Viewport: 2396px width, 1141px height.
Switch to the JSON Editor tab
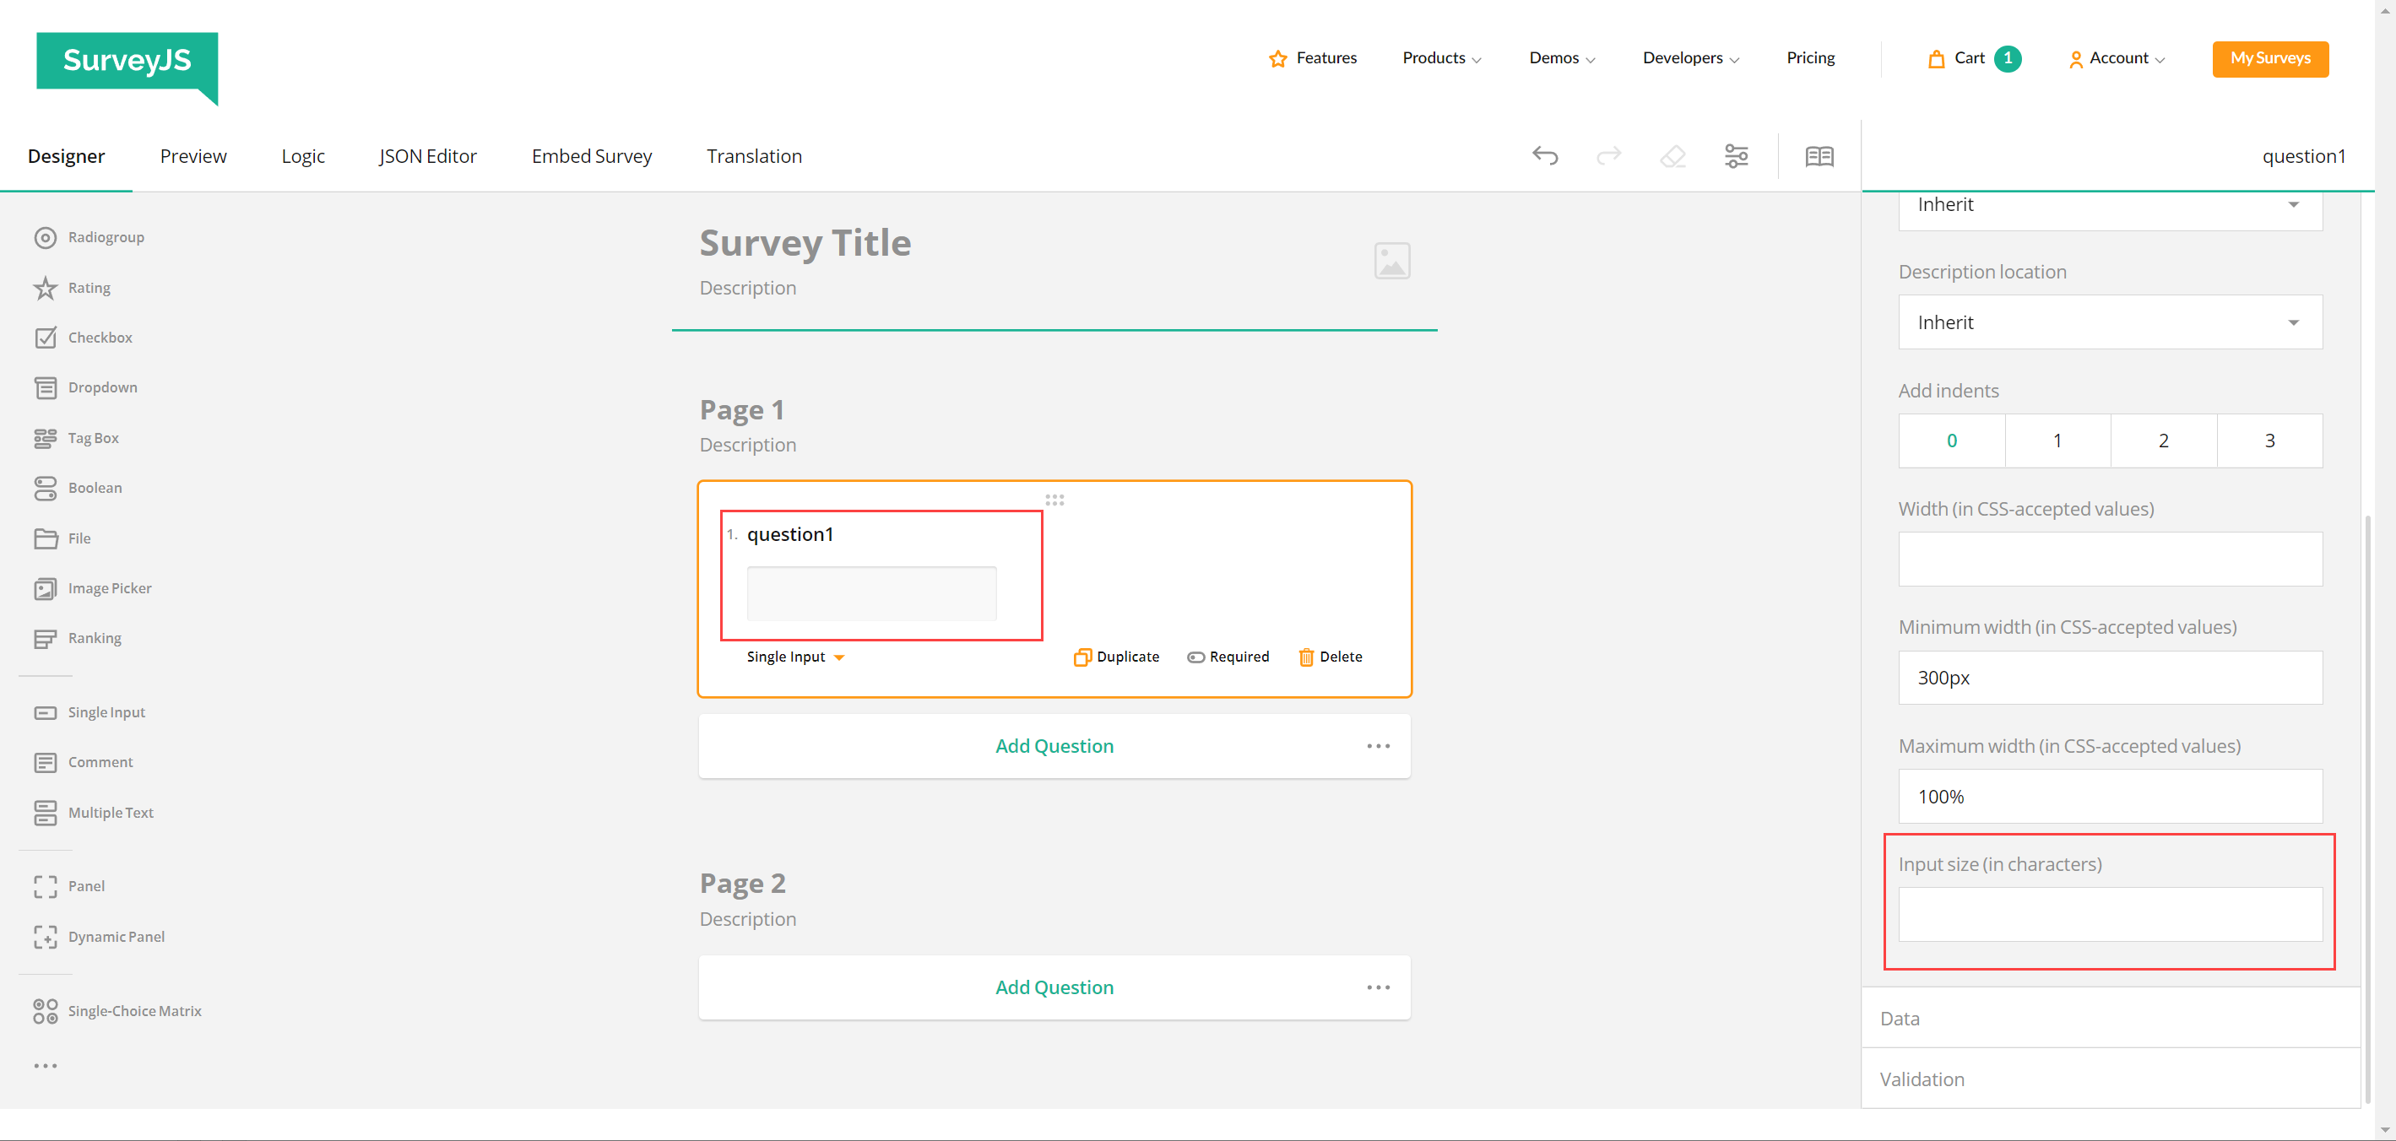pyautogui.click(x=427, y=155)
